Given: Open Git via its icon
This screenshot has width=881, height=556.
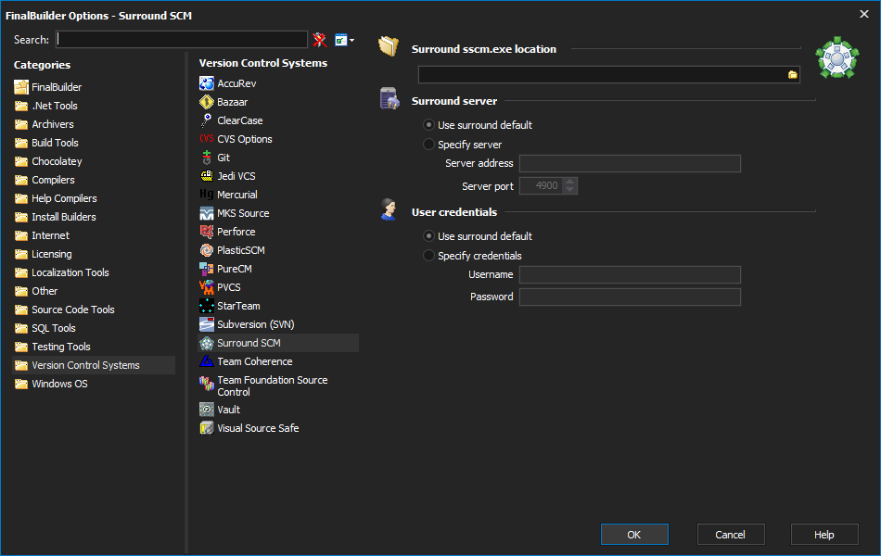Looking at the screenshot, I should (x=207, y=158).
